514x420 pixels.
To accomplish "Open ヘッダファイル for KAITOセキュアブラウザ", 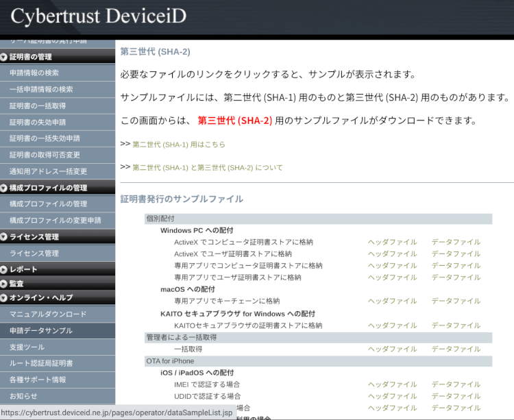I will point(393,325).
